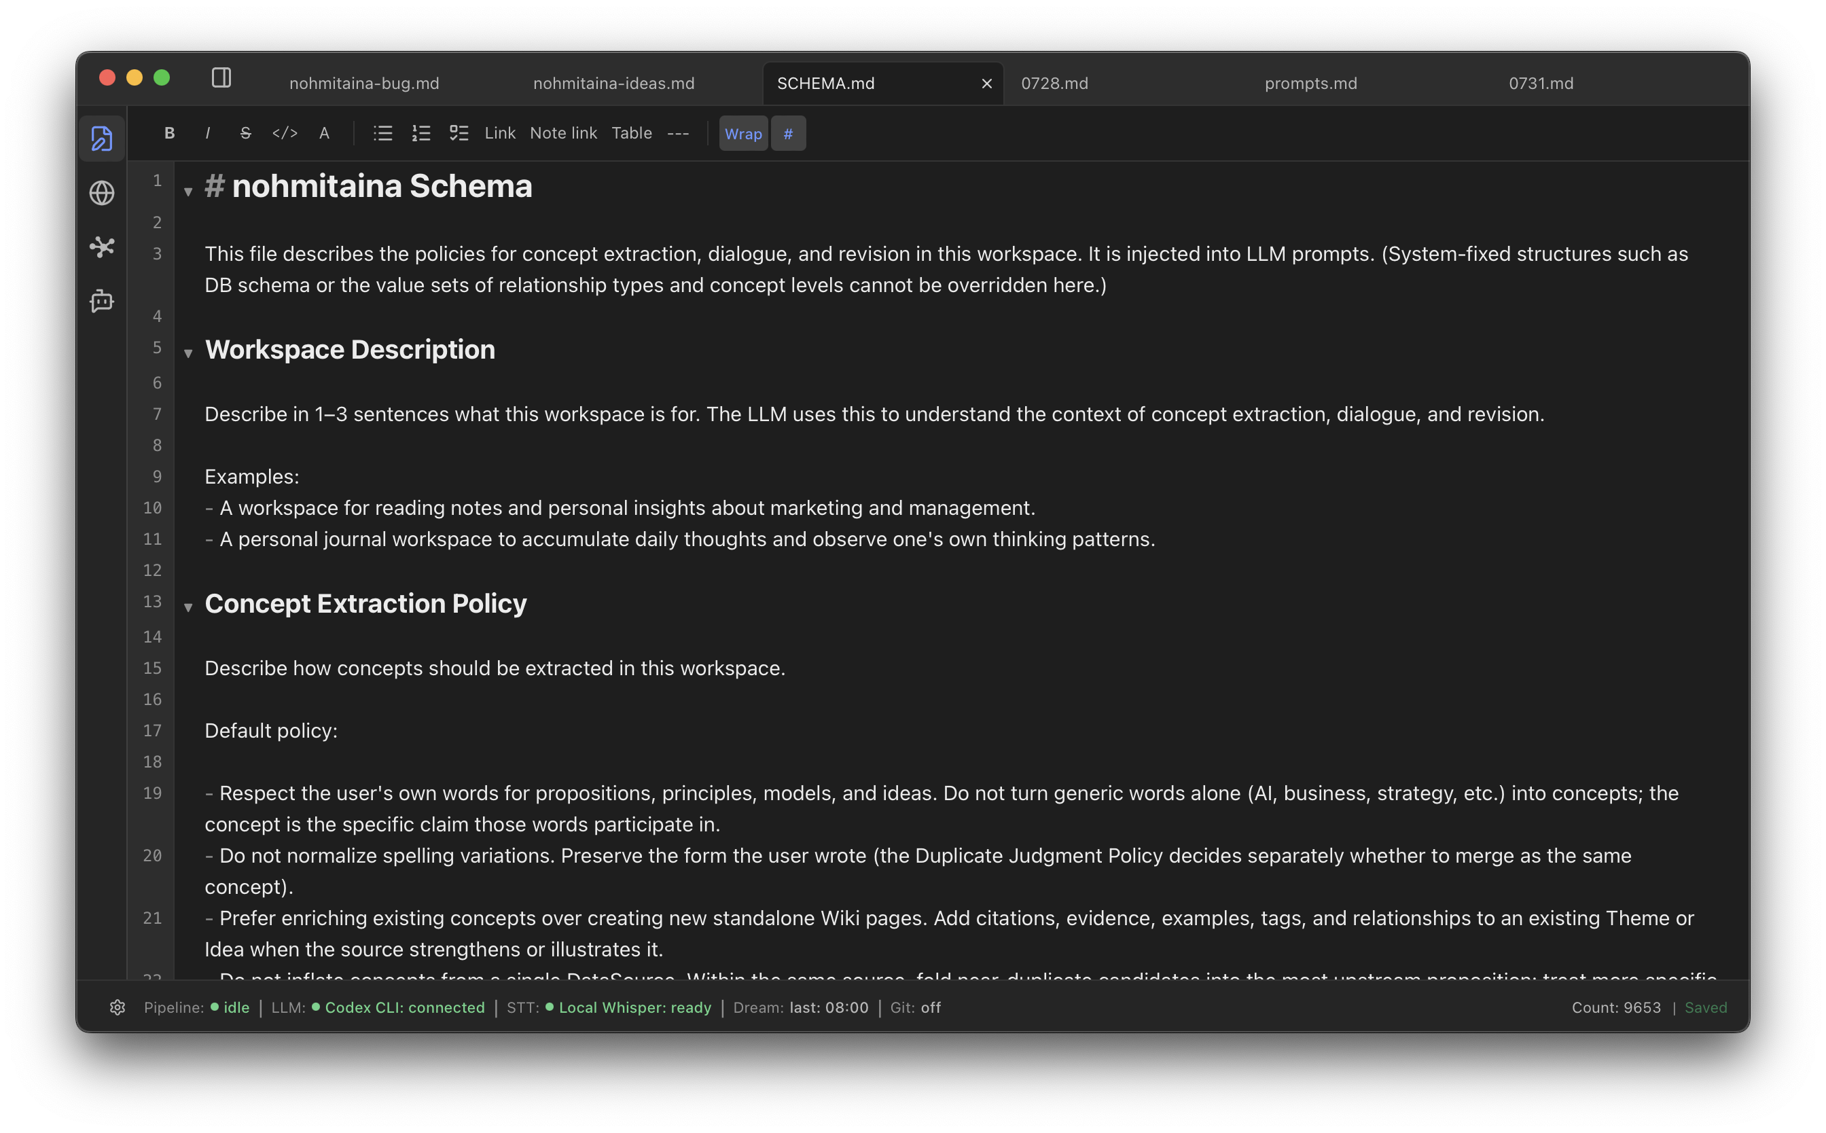The width and height of the screenshot is (1826, 1133).
Task: Click line starting 'A personal journal workspace'
Action: [x=679, y=539]
